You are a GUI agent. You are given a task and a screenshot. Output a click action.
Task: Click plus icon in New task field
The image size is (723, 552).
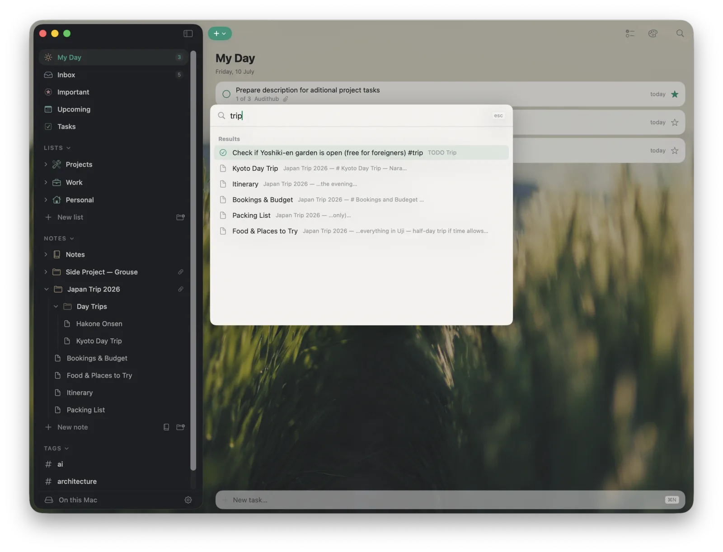(x=225, y=500)
